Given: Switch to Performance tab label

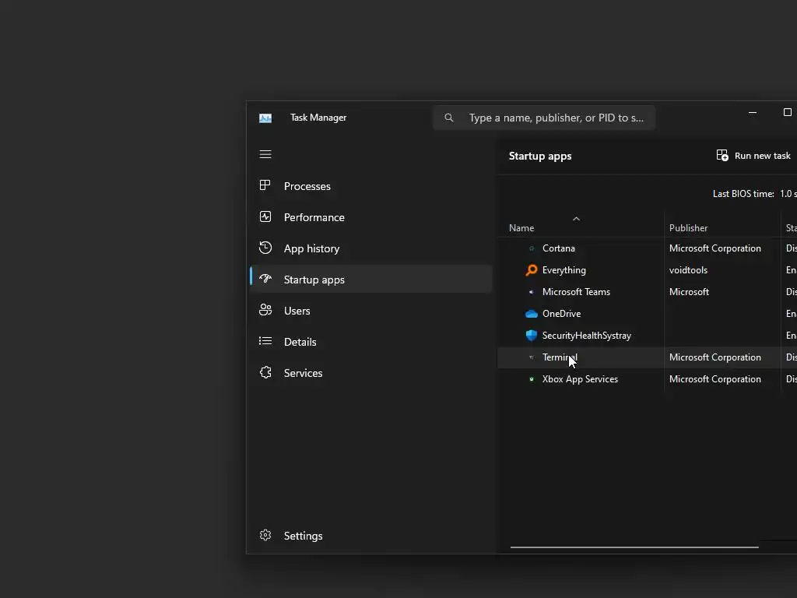Looking at the screenshot, I should 314,217.
